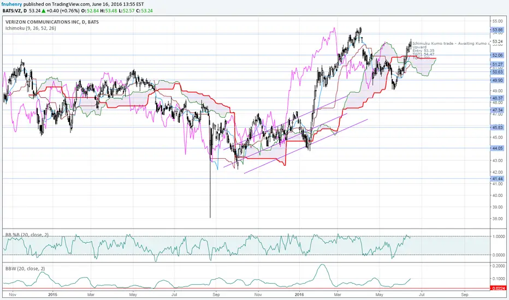Click the 38.00 price axis tick
Screen dimensions: 509x300
coord(498,219)
